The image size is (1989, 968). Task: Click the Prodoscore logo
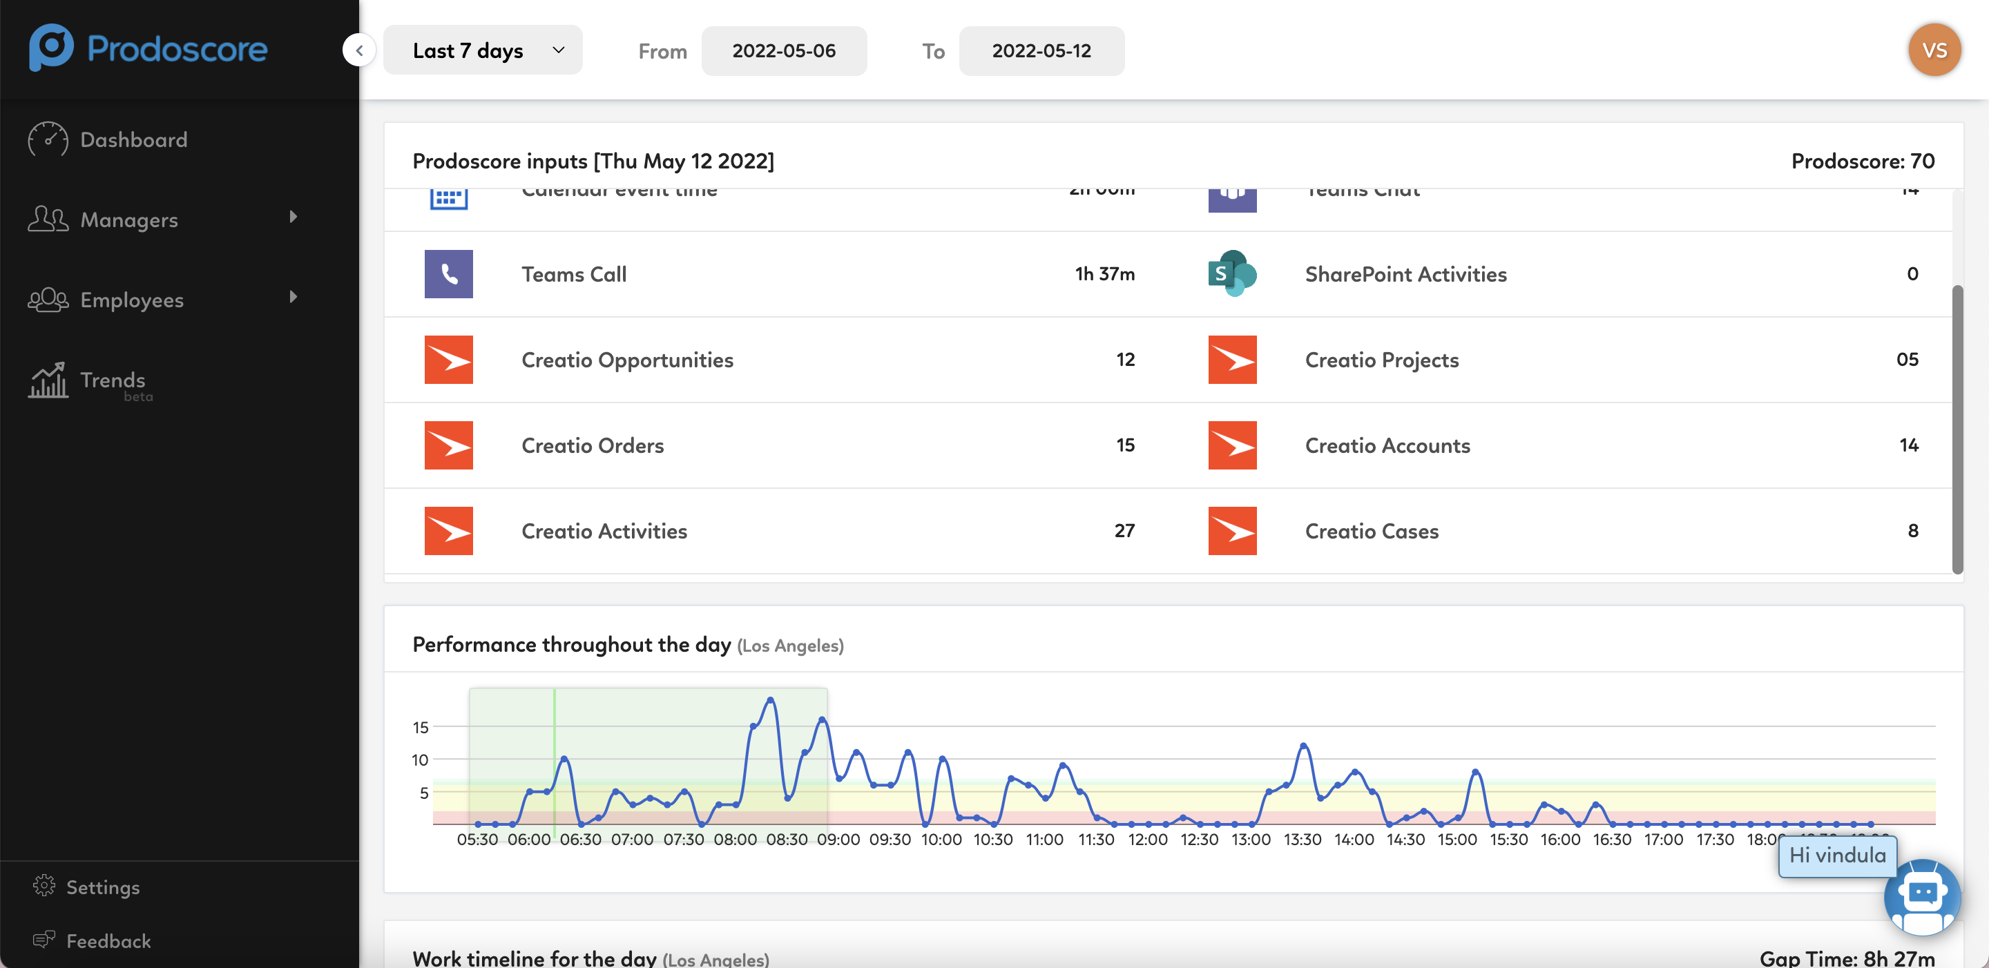click(148, 48)
